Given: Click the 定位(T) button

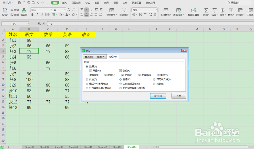Looking at the screenshot, I should coord(158,96).
